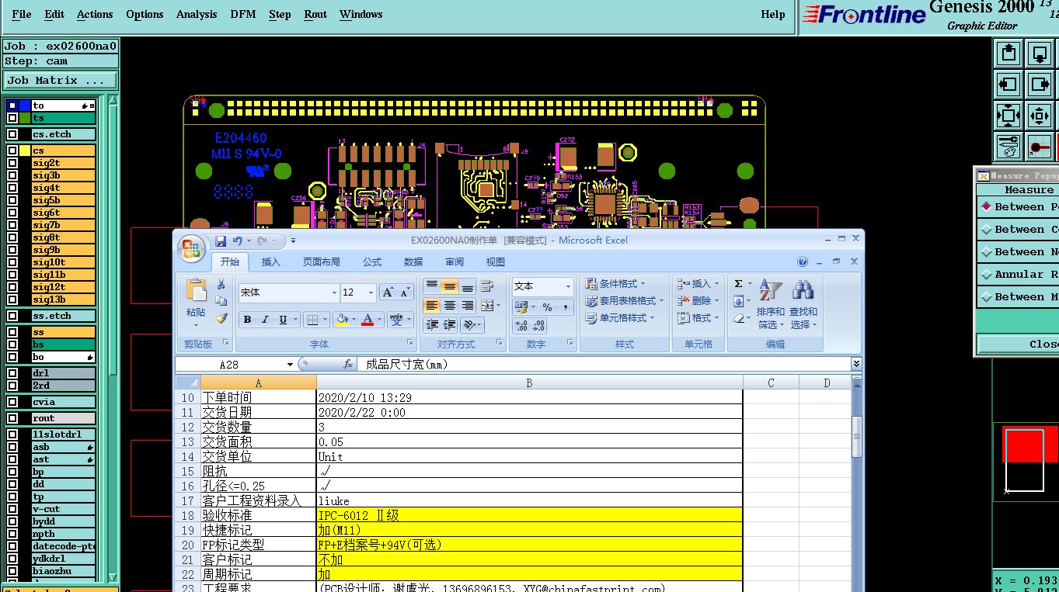
Task: Click the Excel formula bar input field
Action: [x=603, y=364]
